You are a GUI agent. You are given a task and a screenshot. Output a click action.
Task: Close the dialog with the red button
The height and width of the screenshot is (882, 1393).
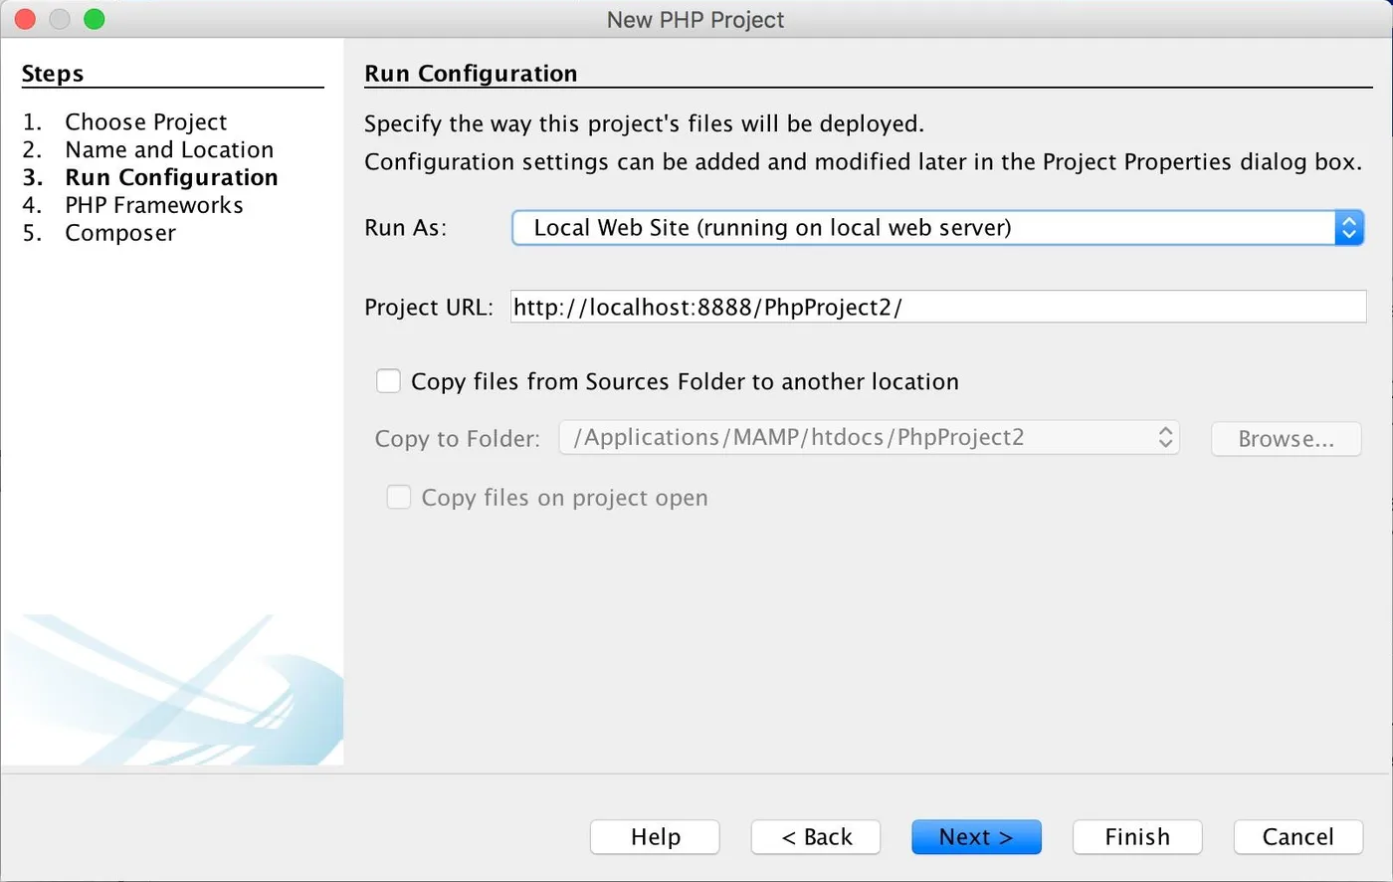[x=26, y=19]
